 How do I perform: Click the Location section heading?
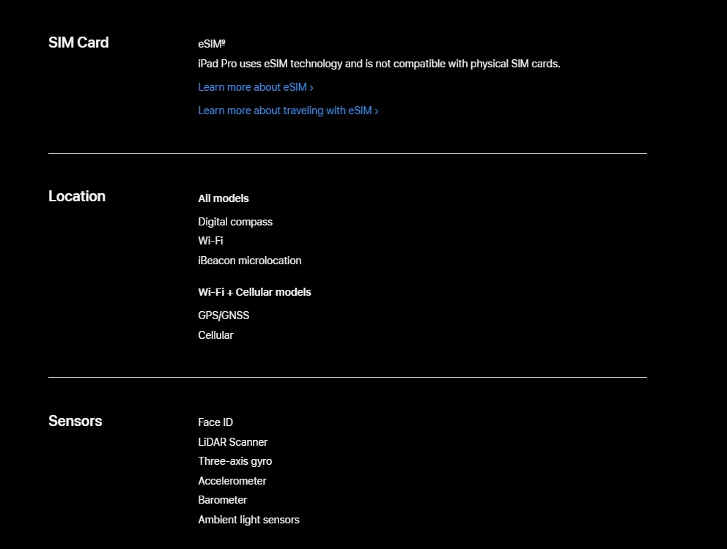coord(77,196)
